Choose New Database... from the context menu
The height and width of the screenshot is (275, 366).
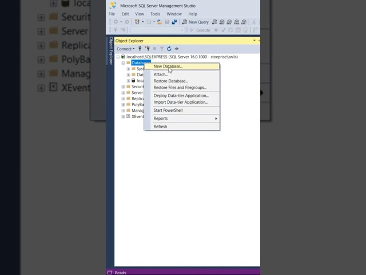(x=182, y=66)
